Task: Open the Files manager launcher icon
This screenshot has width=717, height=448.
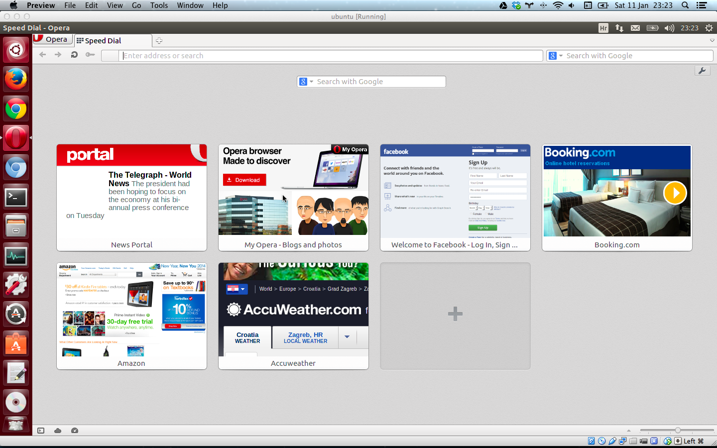Action: tap(16, 226)
